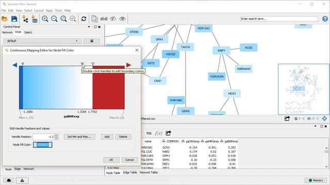Open the function builder f(x) icon
Screen dimensions: 330x185
coord(158,133)
